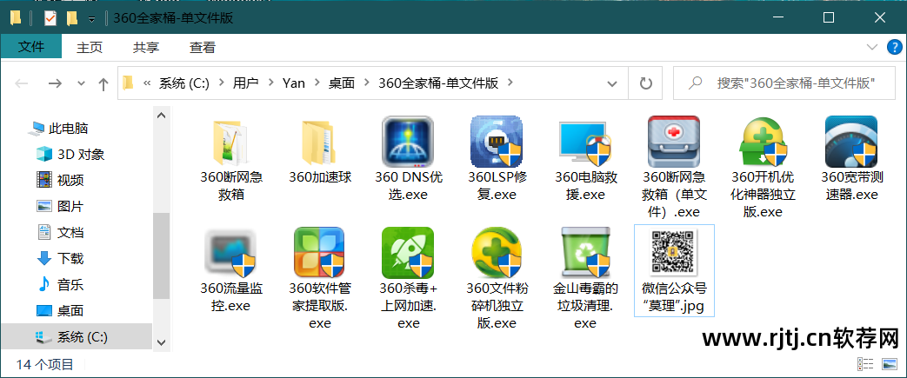
Task: Click navigation pane scroll up arrow
Action: click(x=161, y=115)
